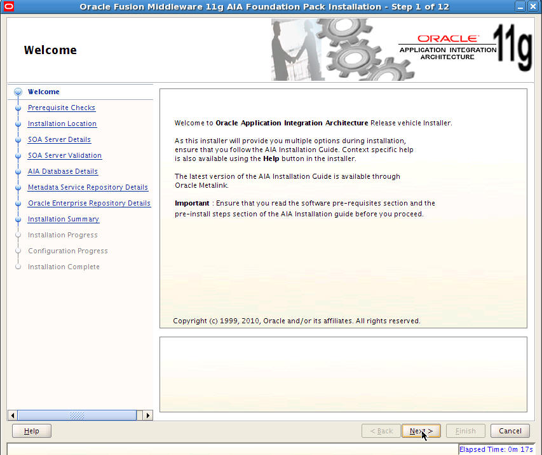The width and height of the screenshot is (542, 455).
Task: Select the Welcome step bullet icon
Action: (x=18, y=92)
